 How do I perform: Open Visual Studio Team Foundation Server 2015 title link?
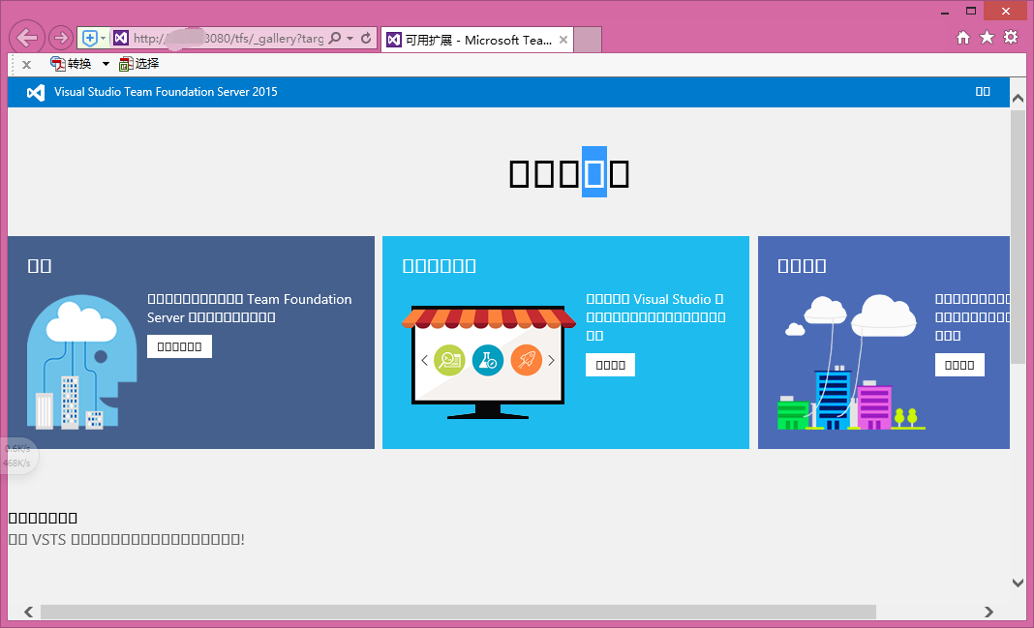[x=166, y=92]
